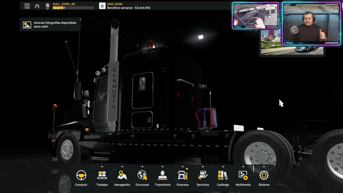Click the DIAZ JHON company name
This screenshot has height=193, width=343.
coord(115,4)
